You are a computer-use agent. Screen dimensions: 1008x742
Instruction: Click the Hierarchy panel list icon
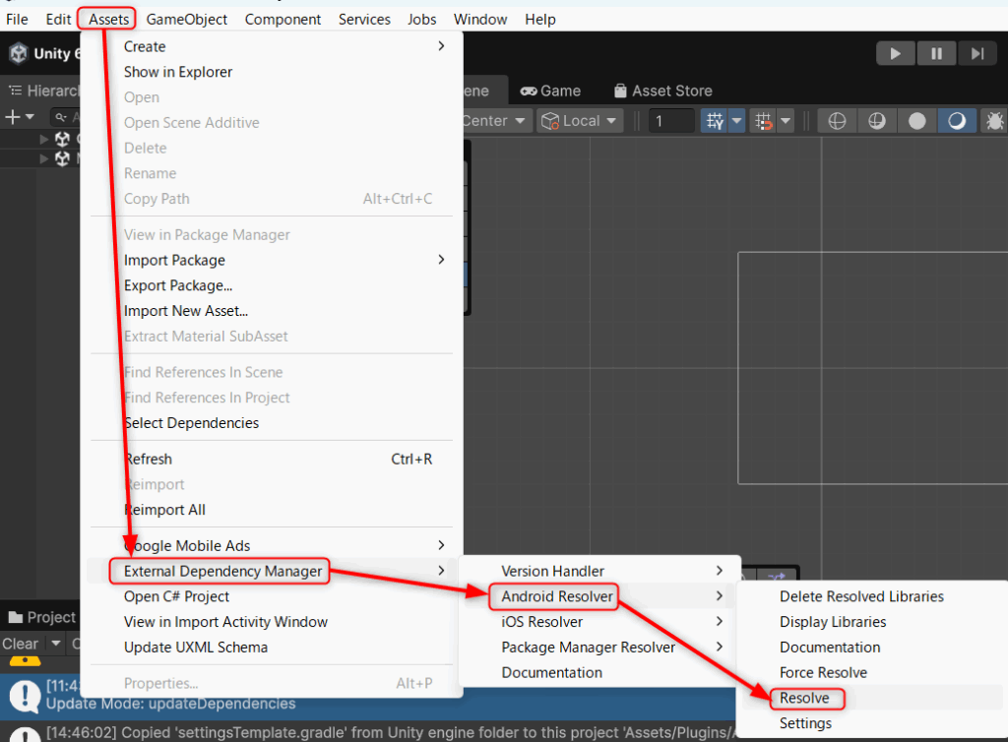point(16,91)
